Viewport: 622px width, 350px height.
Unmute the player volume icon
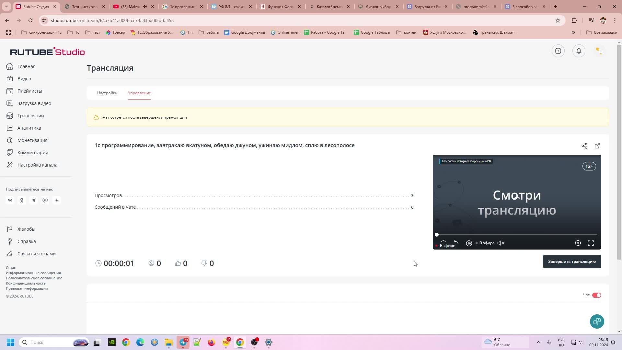click(x=501, y=243)
